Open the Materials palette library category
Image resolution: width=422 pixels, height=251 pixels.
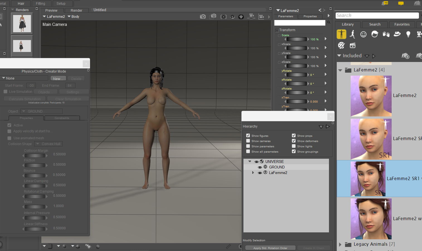(x=341, y=45)
